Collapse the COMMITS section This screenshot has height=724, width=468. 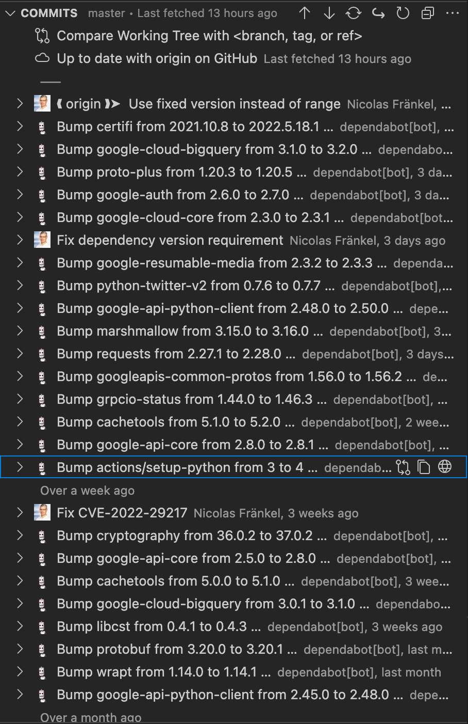point(10,13)
